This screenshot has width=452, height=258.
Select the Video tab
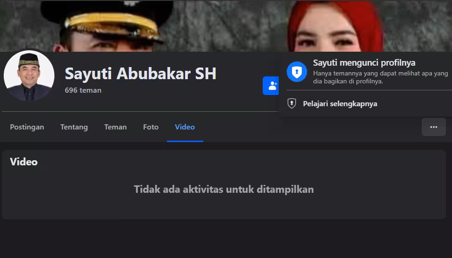point(185,127)
